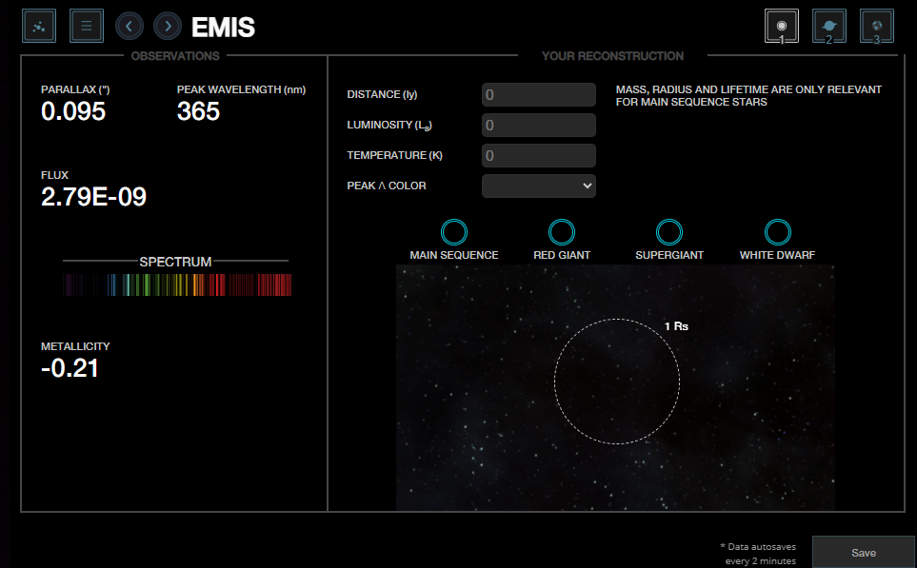Open the star cluster map view
This screenshot has width=917, height=568.
pos(37,26)
